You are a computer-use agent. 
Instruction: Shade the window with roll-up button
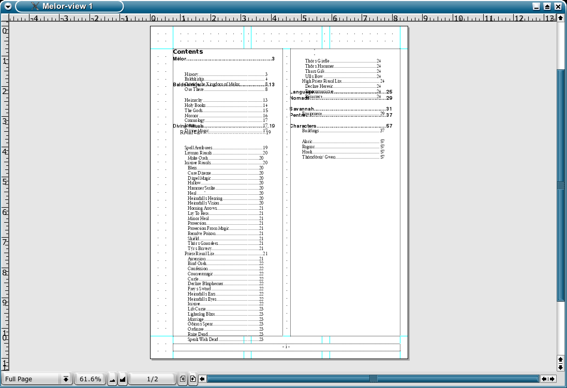pyautogui.click(x=547, y=6)
